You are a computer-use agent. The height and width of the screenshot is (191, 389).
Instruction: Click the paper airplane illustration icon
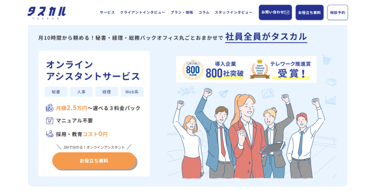pyautogui.click(x=223, y=94)
